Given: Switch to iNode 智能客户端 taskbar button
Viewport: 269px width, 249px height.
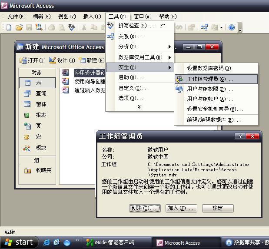Looking at the screenshot, I should click(x=116, y=242).
